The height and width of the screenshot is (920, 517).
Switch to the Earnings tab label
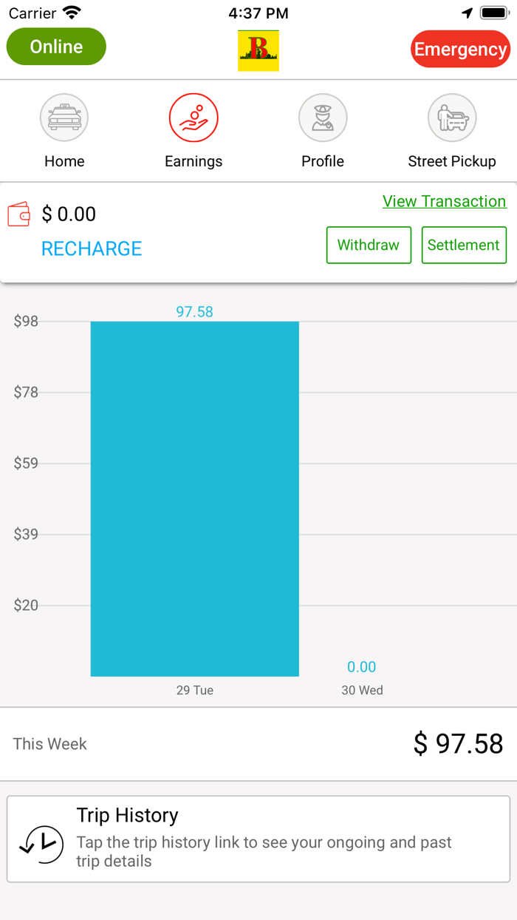194,161
